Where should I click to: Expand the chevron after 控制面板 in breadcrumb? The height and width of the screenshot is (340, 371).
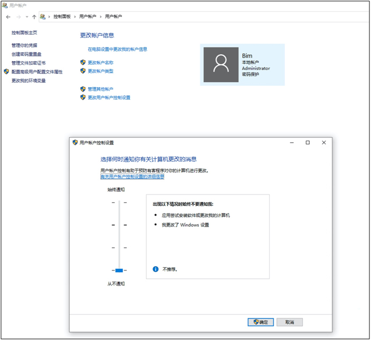click(76, 17)
